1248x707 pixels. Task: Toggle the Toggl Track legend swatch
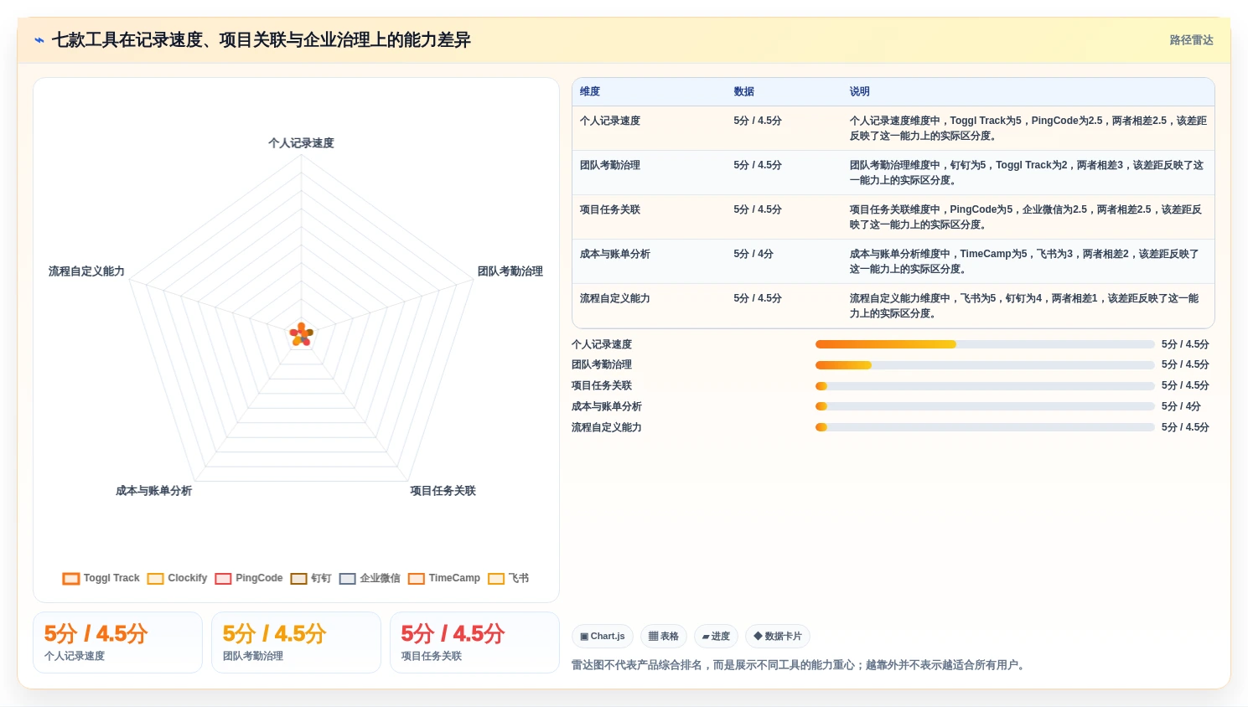(71, 579)
